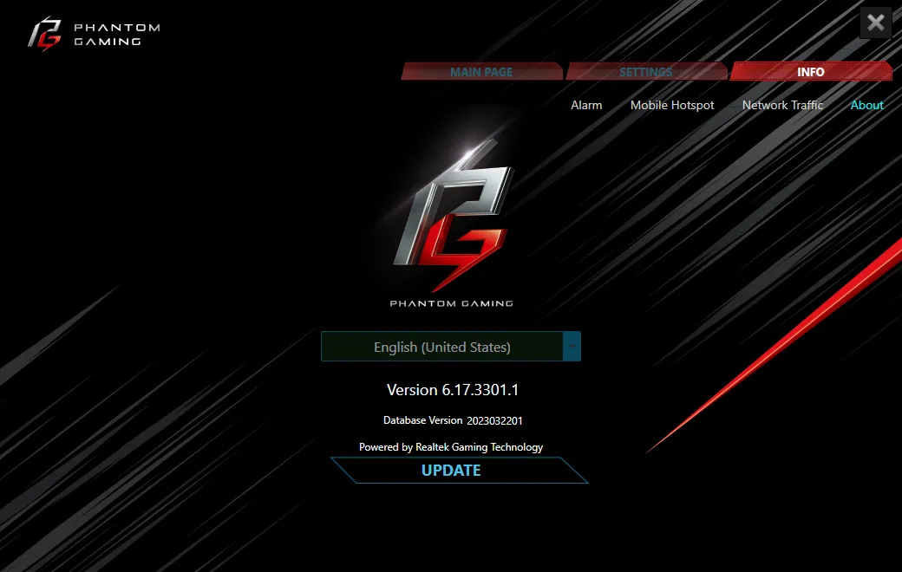
Task: Click Powered by Realtek Gaming Technology text
Action: click(451, 447)
